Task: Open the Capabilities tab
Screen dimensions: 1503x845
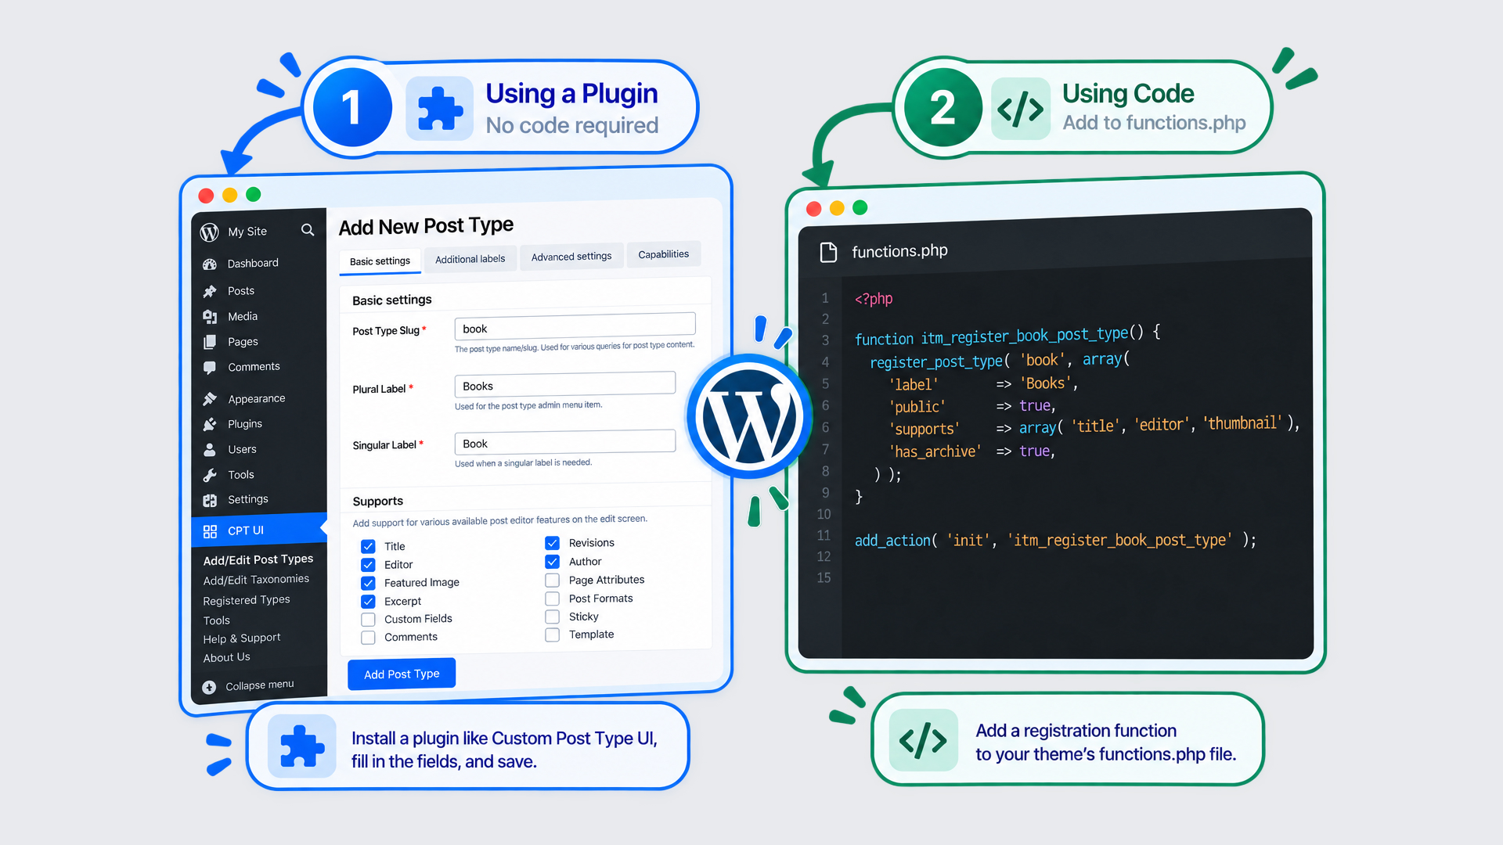Action: click(664, 254)
